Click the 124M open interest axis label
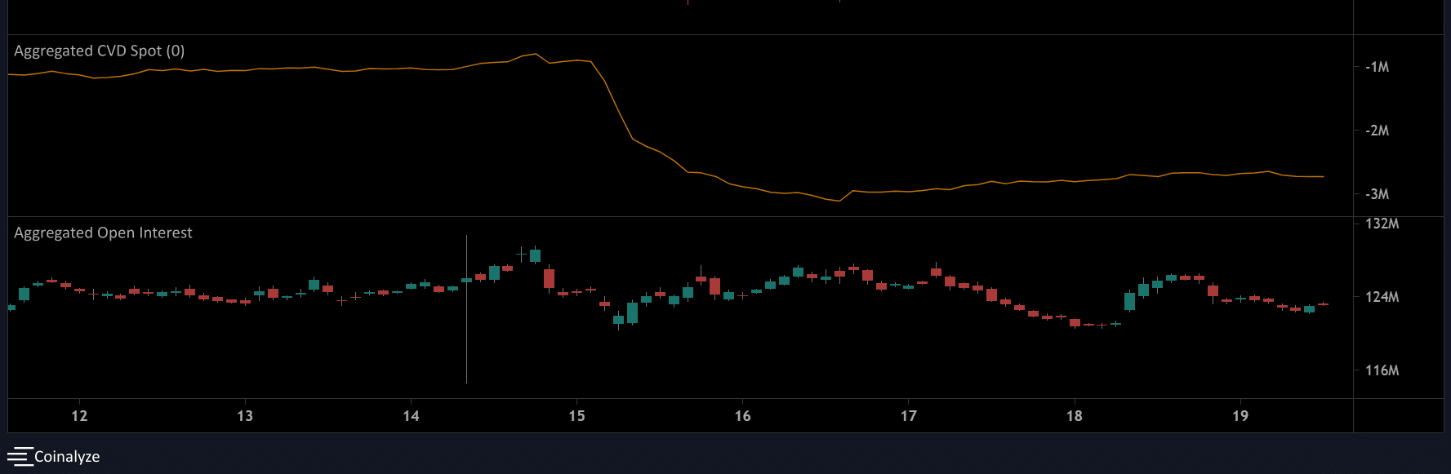This screenshot has width=1451, height=474. (x=1382, y=297)
